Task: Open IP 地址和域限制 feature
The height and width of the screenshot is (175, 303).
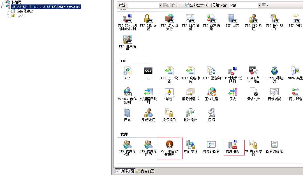Action: pyautogui.click(x=232, y=75)
